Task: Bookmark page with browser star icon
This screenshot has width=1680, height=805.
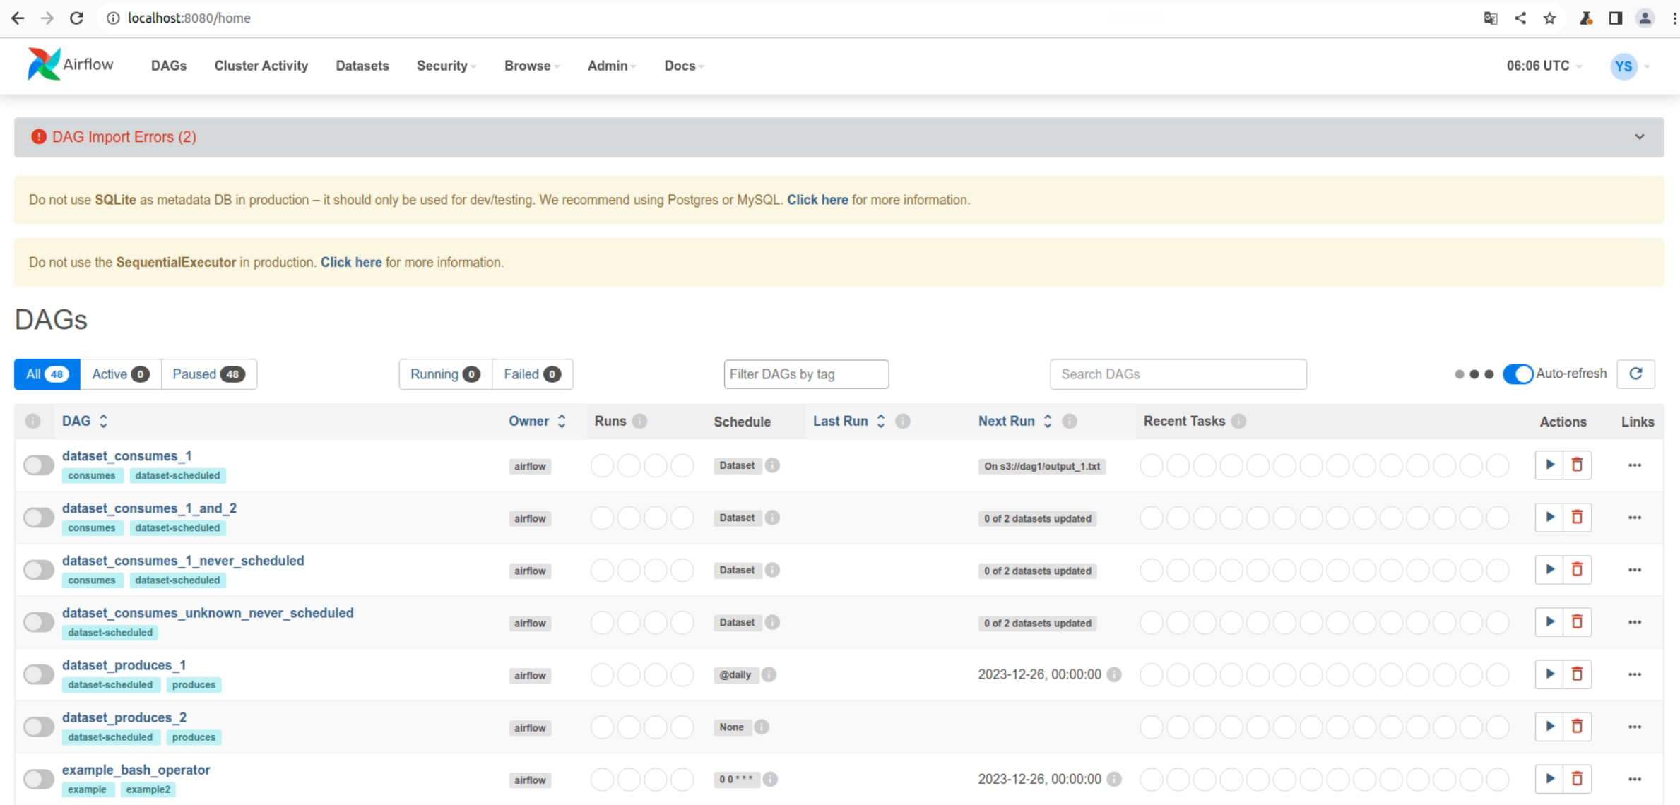Action: click(x=1549, y=18)
